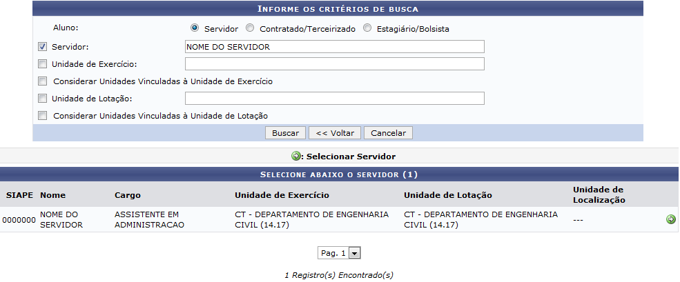
Task: Click the SIAPE number 0000000 cell
Action: click(x=19, y=220)
